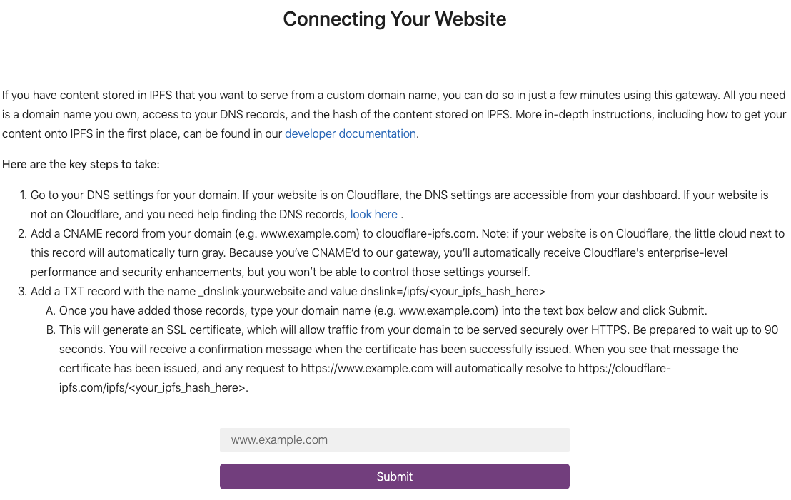This screenshot has width=791, height=500.
Task: Click the placeholder text inside the domain box
Action: click(278, 440)
